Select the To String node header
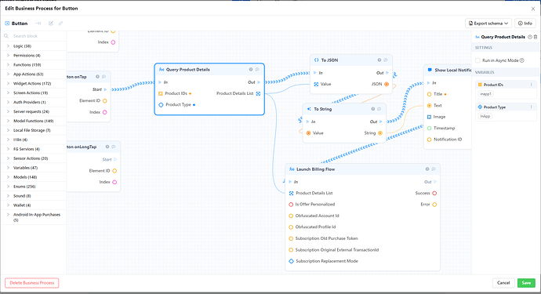Image resolution: width=541 pixels, height=294 pixels. (x=344, y=109)
